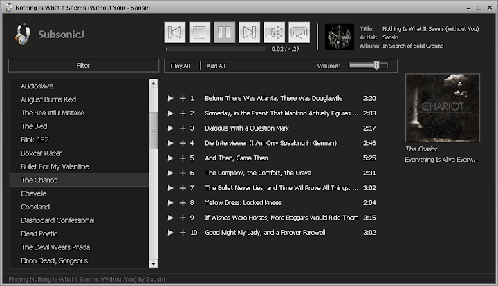Play track 7 The Bullet Never Lies
This screenshot has height=286, width=498.
point(171,188)
